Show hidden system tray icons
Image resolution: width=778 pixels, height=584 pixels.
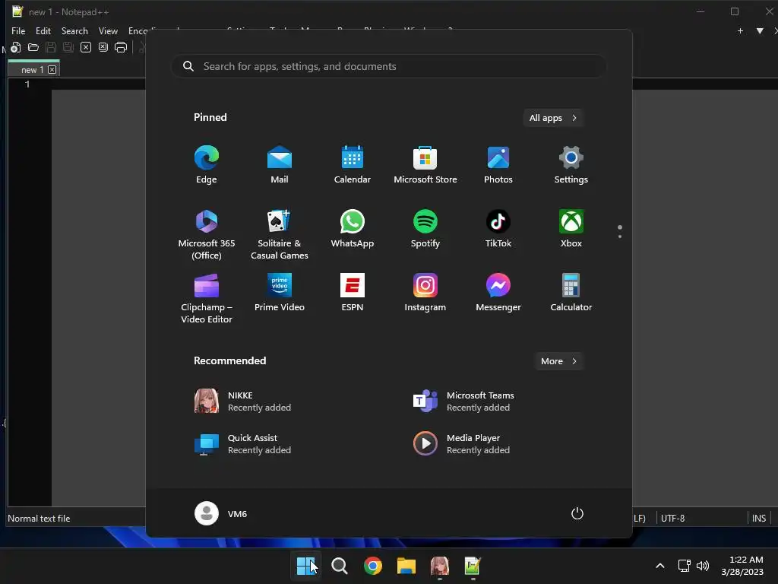tap(660, 566)
